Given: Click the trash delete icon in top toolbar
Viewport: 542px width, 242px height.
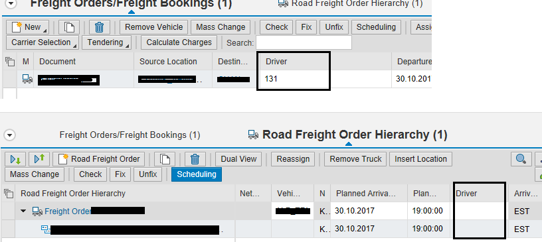Looking at the screenshot, I should (99, 27).
